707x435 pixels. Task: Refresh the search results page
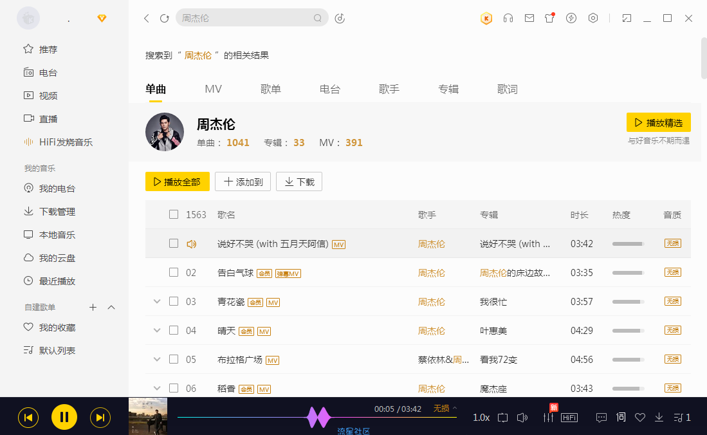[x=165, y=18]
